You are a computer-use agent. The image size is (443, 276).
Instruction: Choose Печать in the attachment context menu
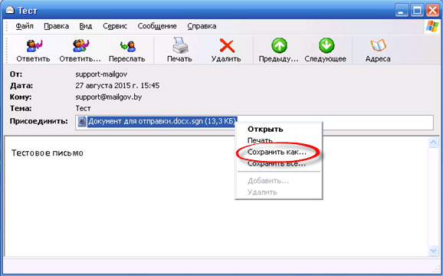(x=260, y=140)
